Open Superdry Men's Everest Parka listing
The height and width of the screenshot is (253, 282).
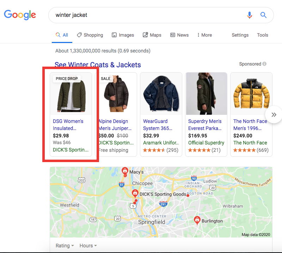click(x=205, y=125)
